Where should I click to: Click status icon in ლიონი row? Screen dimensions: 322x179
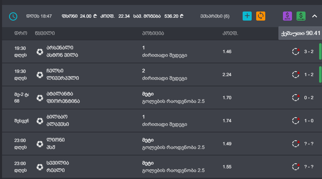click(x=296, y=144)
